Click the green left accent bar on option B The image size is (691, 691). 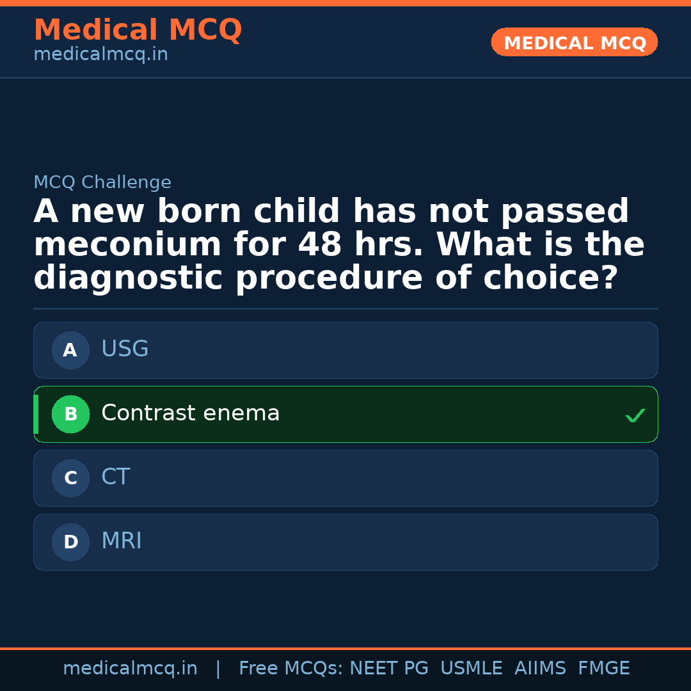tap(36, 414)
